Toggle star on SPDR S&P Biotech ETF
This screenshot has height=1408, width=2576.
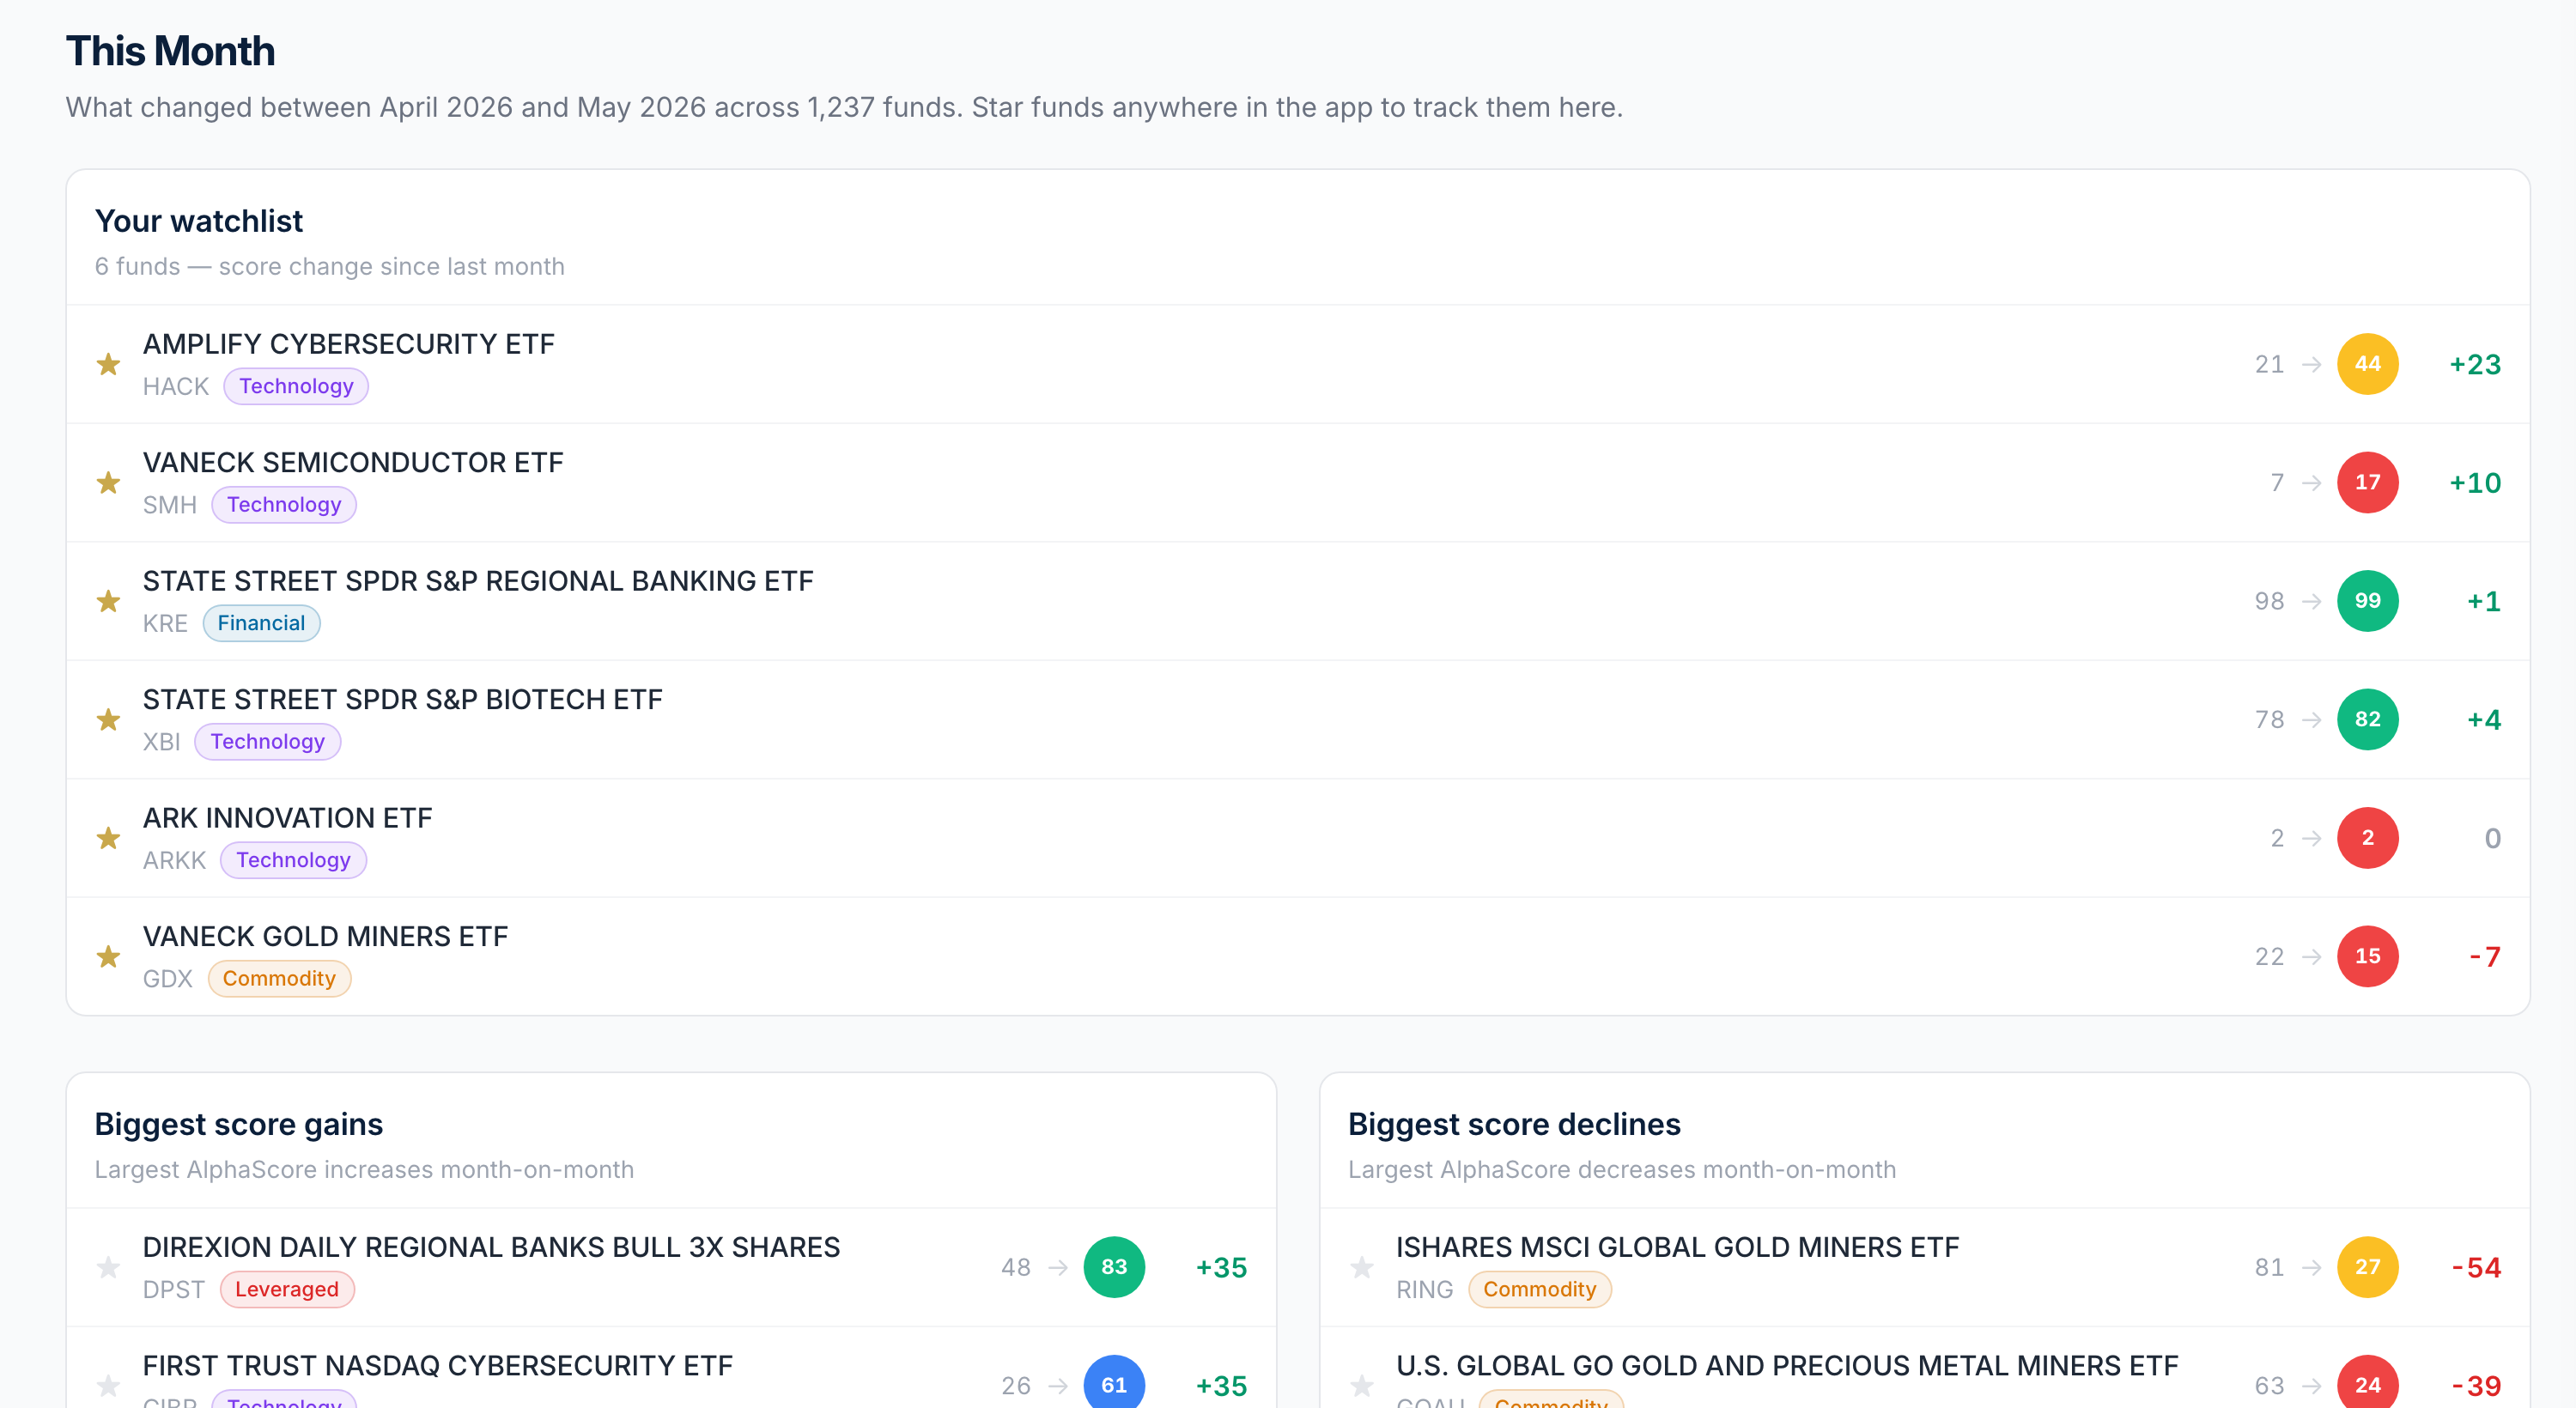108,720
